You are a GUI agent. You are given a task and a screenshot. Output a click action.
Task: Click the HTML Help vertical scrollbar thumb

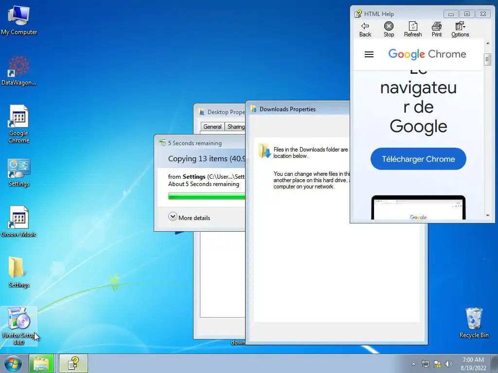click(487, 59)
